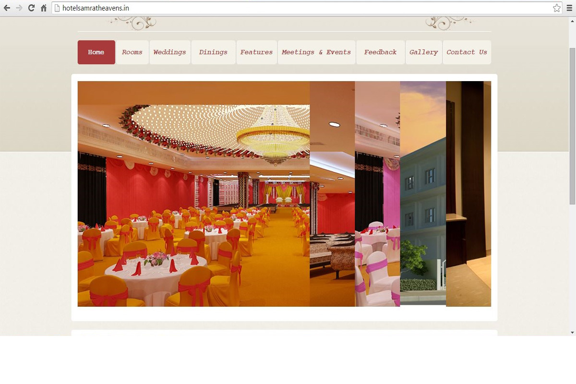
Task: Go to the Weddings section
Action: (170, 52)
